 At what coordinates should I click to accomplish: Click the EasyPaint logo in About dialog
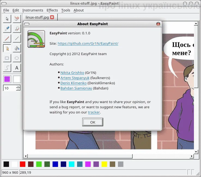pyautogui.click(x=36, y=39)
